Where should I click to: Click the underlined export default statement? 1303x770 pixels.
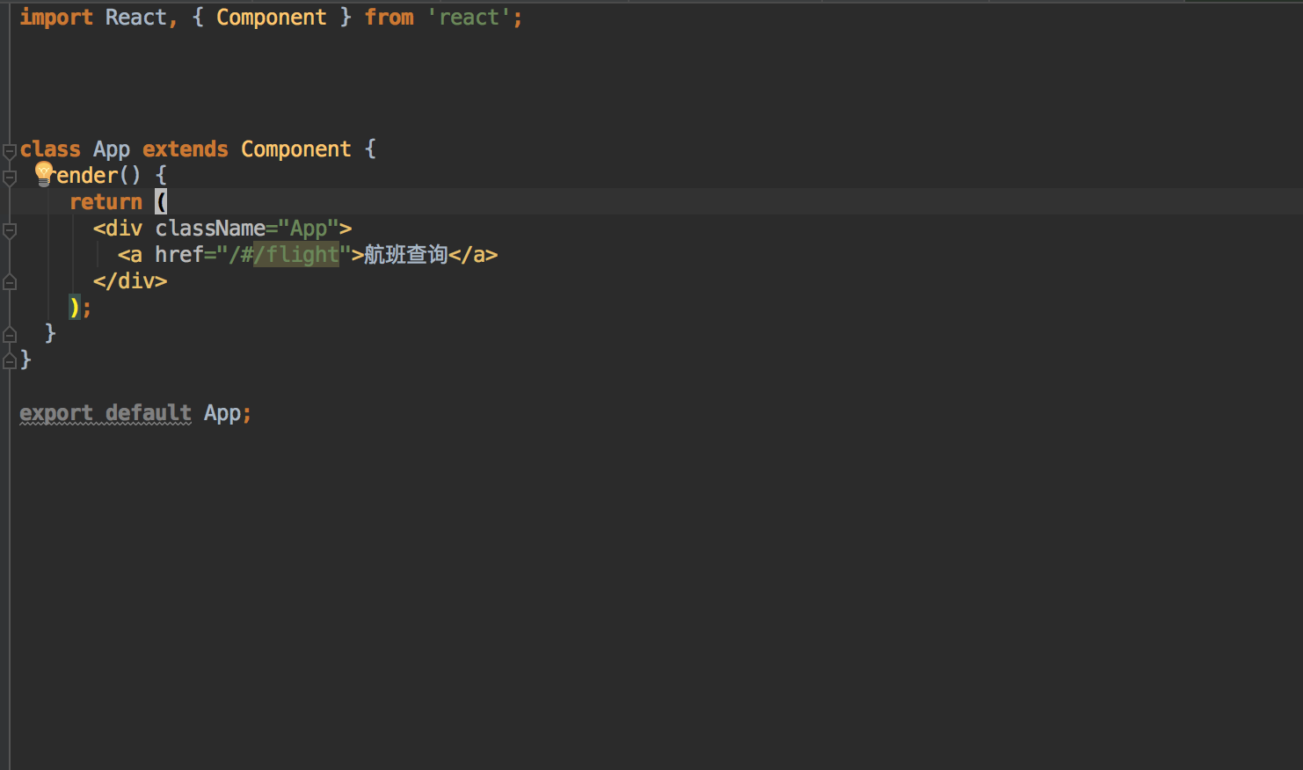(105, 412)
